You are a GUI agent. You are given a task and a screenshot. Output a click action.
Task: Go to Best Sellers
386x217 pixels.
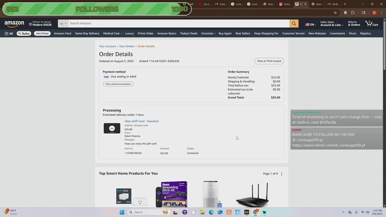pos(243,33)
